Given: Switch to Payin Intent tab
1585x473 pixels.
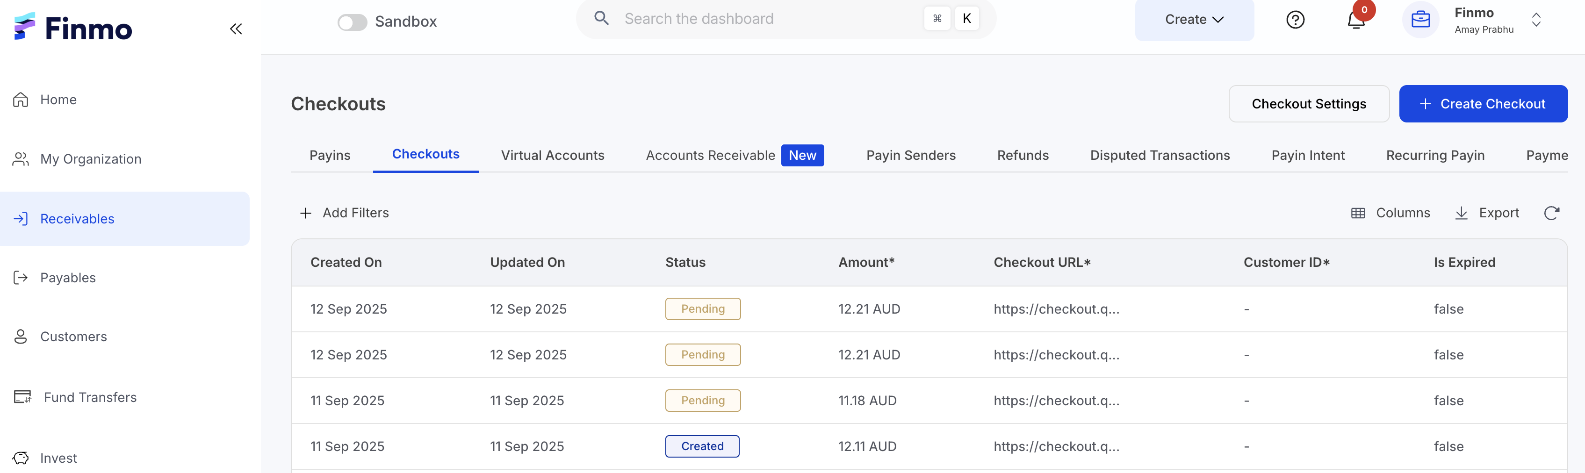Looking at the screenshot, I should pyautogui.click(x=1307, y=156).
